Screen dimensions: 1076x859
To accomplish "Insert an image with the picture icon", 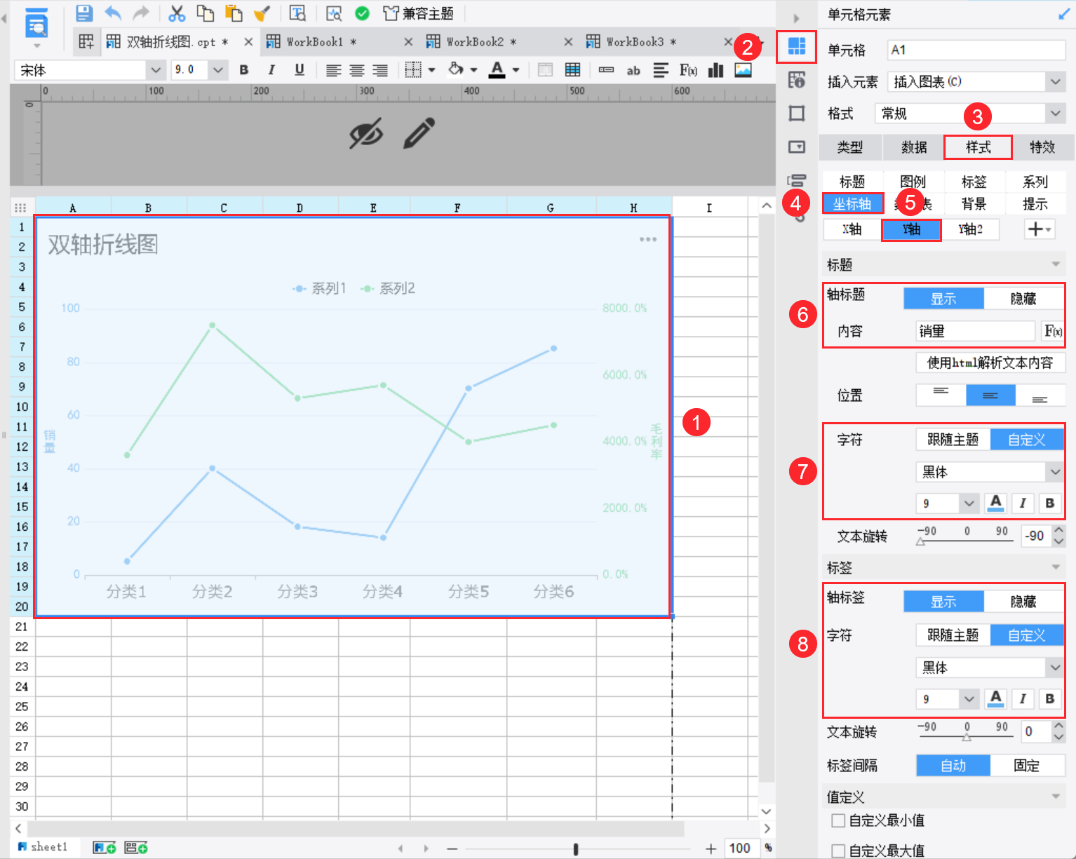I will click(x=743, y=70).
